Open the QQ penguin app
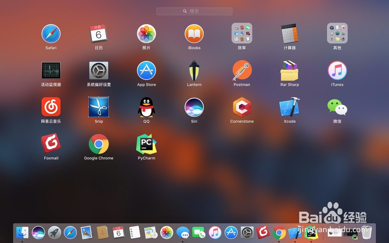The height and width of the screenshot is (243, 389). [x=146, y=107]
